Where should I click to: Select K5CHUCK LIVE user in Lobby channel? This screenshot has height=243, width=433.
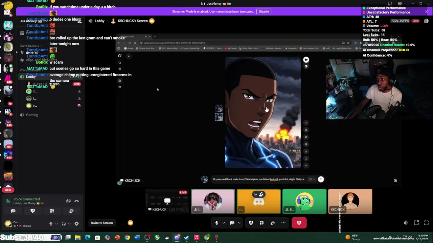53,84
